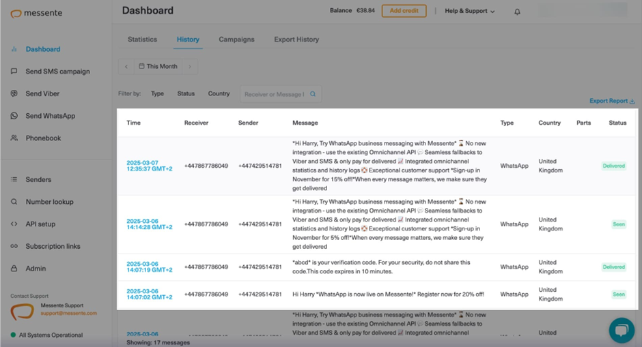Screen dimensions: 642x347
Task: Click Delivered badge of 14:07:19 message
Action: (x=614, y=267)
